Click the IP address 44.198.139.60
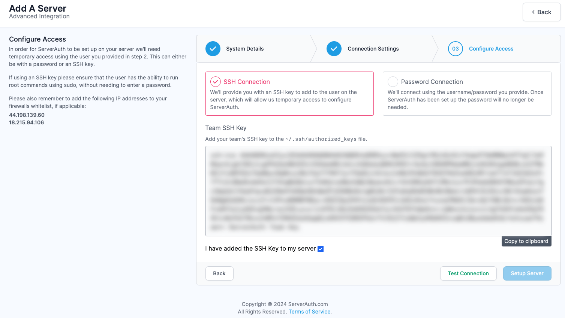Viewport: 565px width, 318px height. [x=27, y=115]
